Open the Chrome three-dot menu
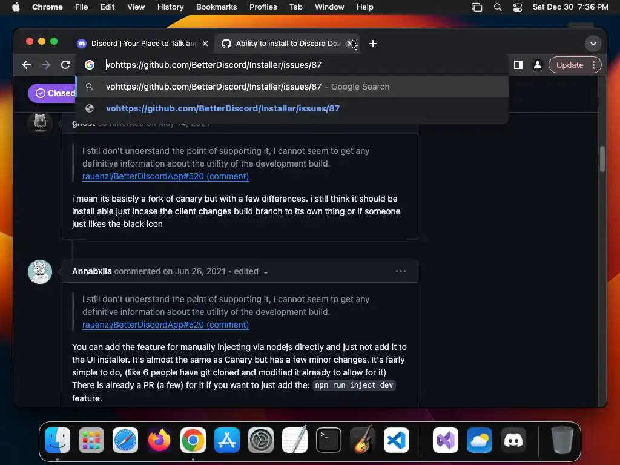The height and width of the screenshot is (465, 620). 593,65
